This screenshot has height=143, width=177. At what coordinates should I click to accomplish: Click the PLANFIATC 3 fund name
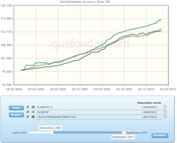[44, 107]
